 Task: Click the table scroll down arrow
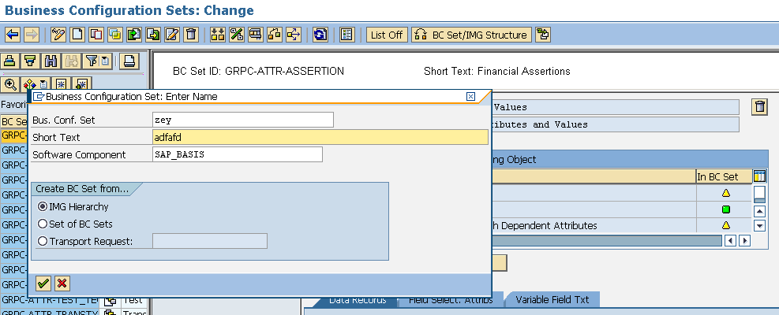pos(759,226)
